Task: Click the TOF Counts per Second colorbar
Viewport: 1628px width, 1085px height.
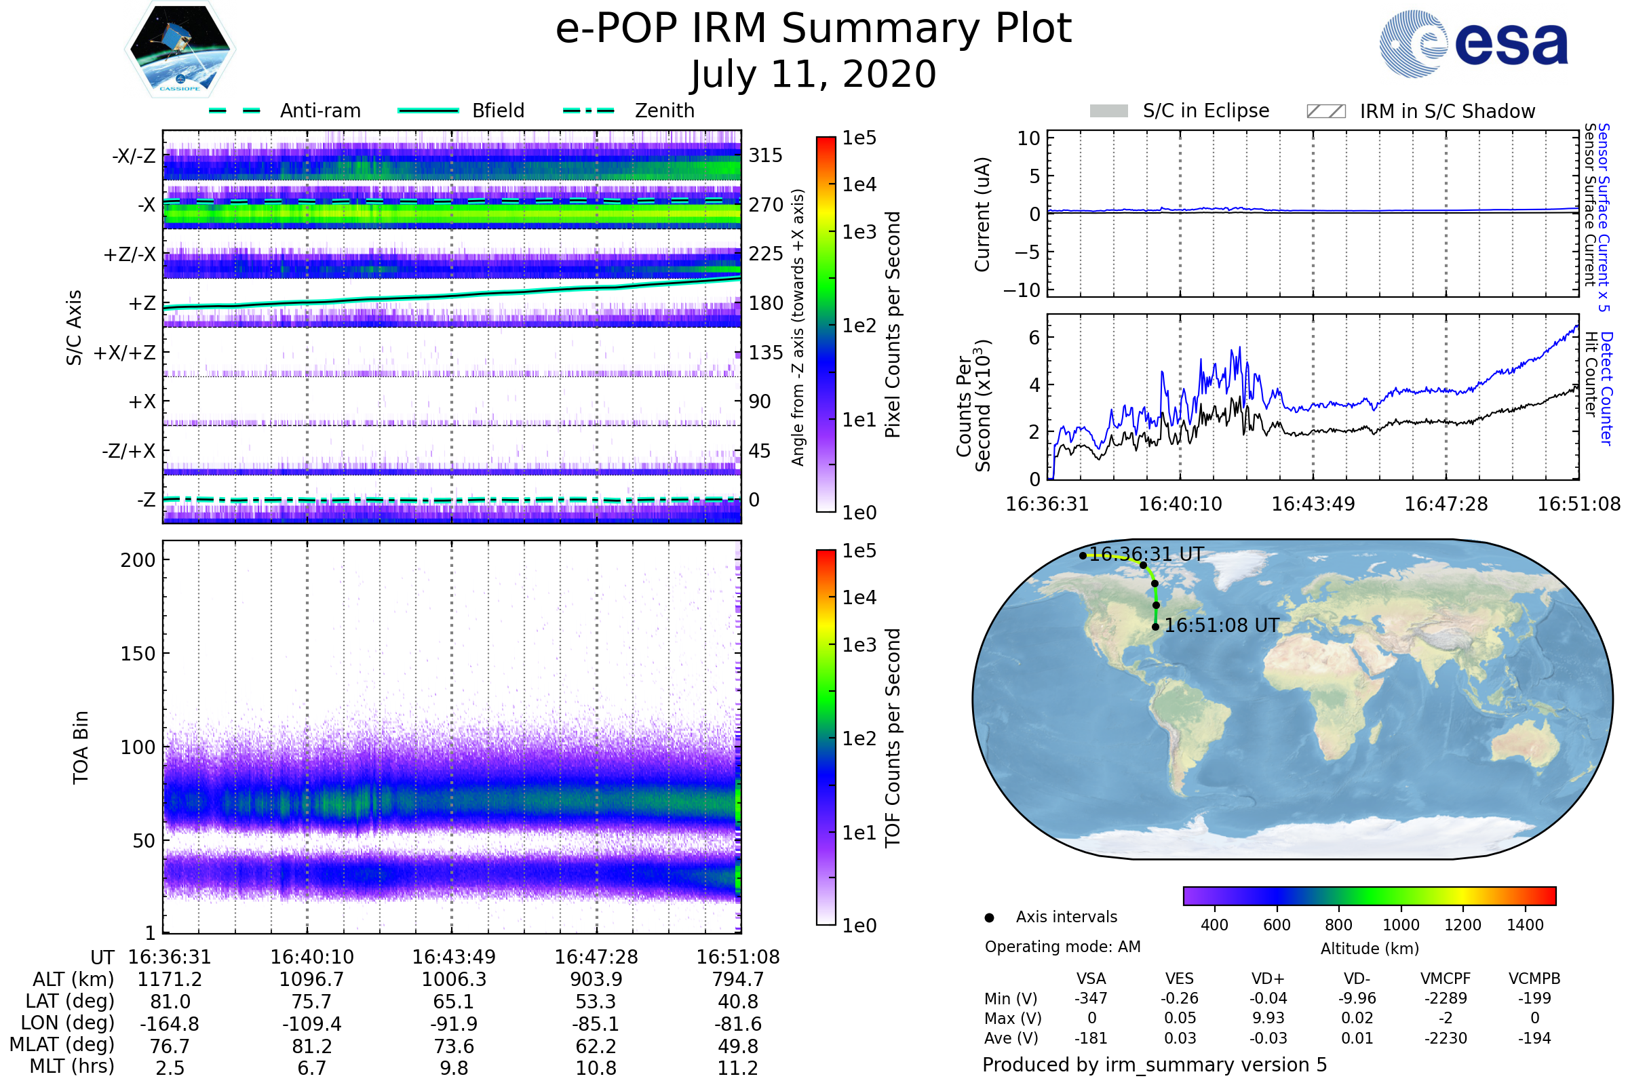Action: [826, 737]
